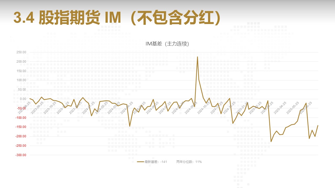
Task: Click the red -100.00 y-axis label
Action: point(20,118)
